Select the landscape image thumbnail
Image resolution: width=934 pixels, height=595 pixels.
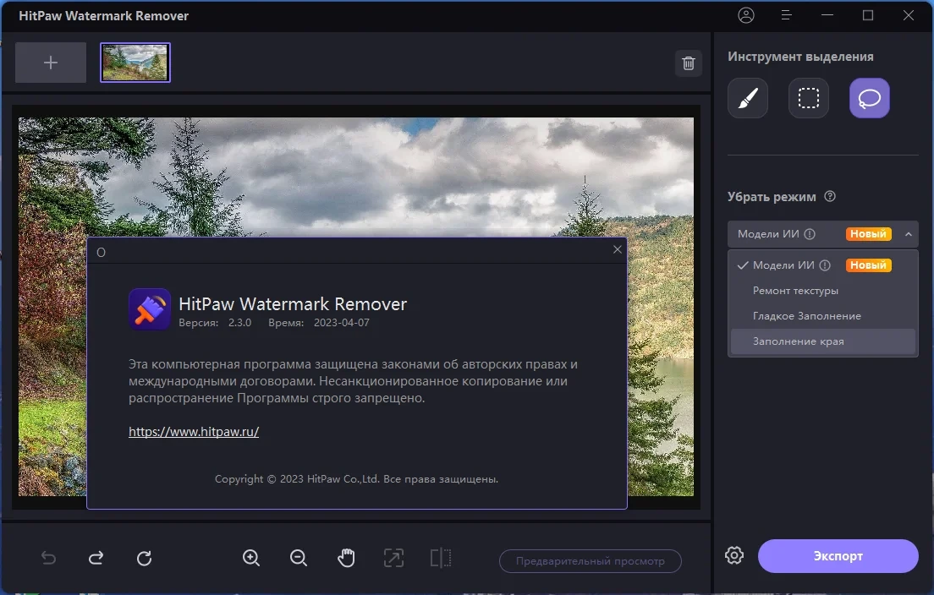point(135,63)
